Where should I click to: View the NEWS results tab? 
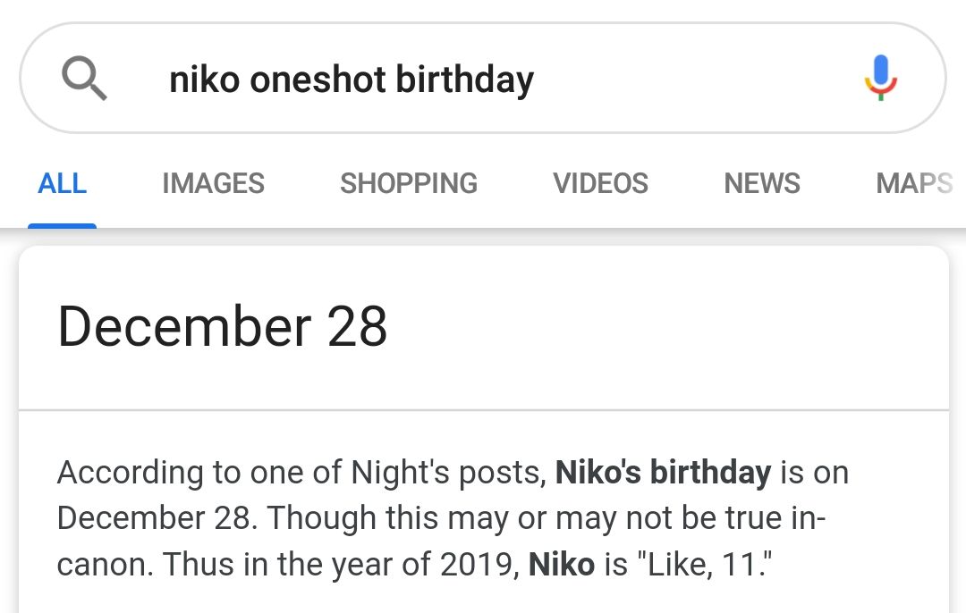tap(761, 183)
